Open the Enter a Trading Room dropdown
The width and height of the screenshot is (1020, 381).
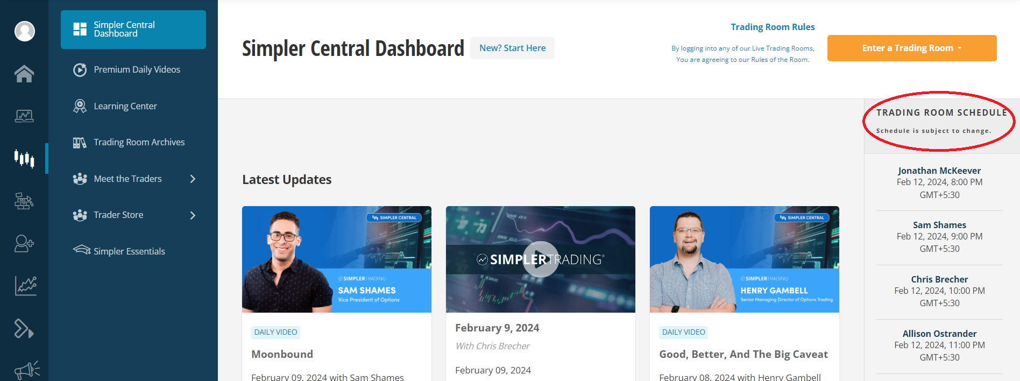pyautogui.click(x=911, y=48)
